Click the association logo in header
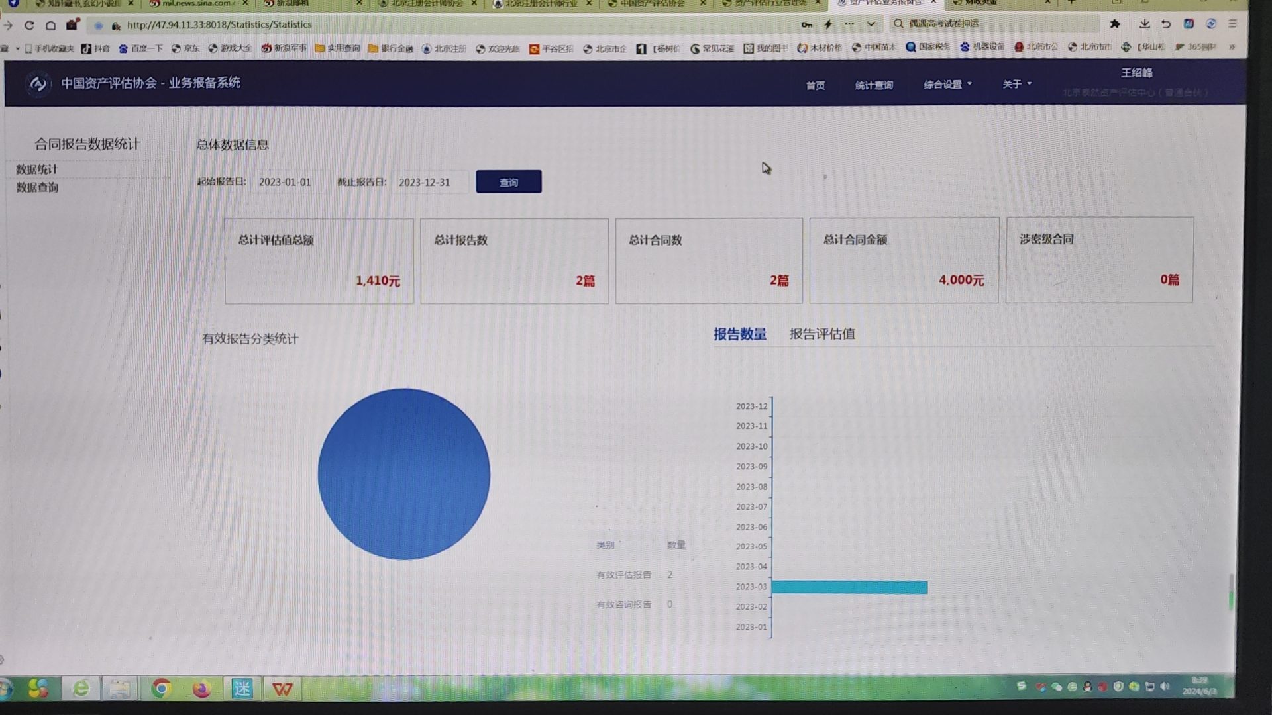1272x715 pixels. tap(38, 84)
